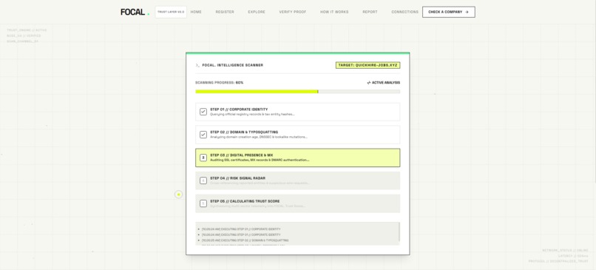Click the number 4 box of Step 04
This screenshot has height=270, width=596.
click(x=203, y=180)
